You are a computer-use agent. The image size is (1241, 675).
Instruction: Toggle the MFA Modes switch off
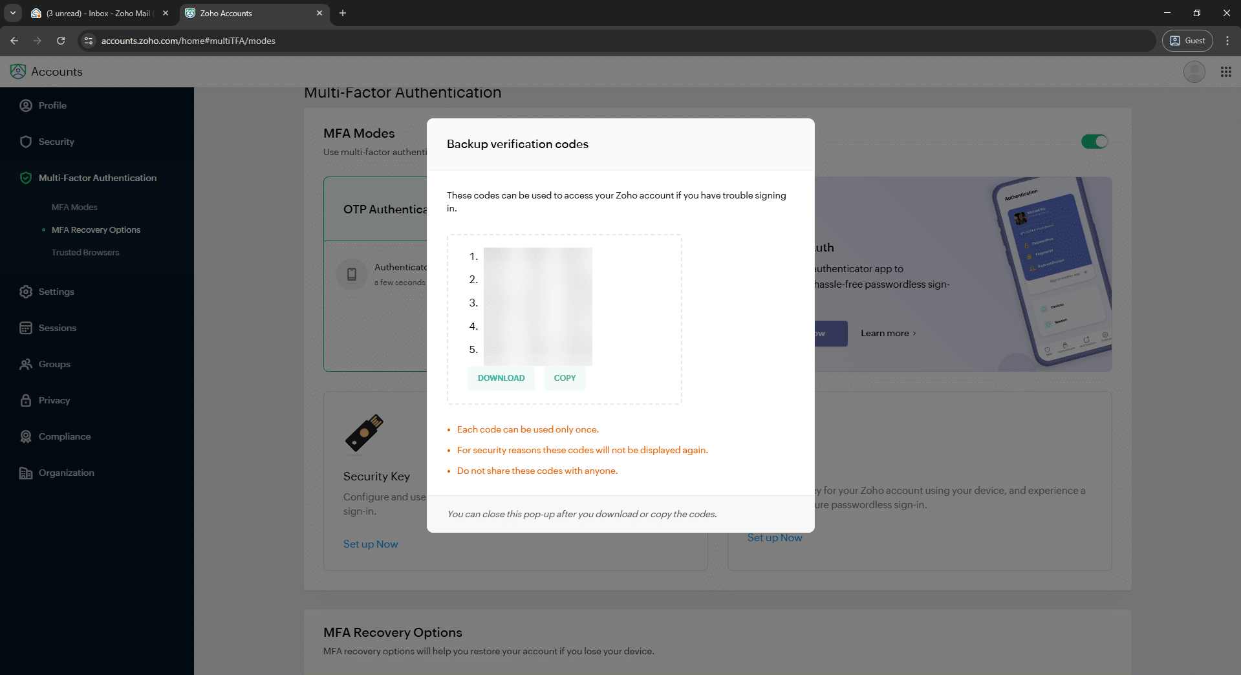[x=1094, y=142]
